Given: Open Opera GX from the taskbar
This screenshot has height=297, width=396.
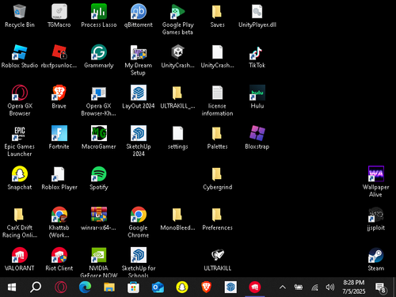Looking at the screenshot, I should (x=60, y=287).
